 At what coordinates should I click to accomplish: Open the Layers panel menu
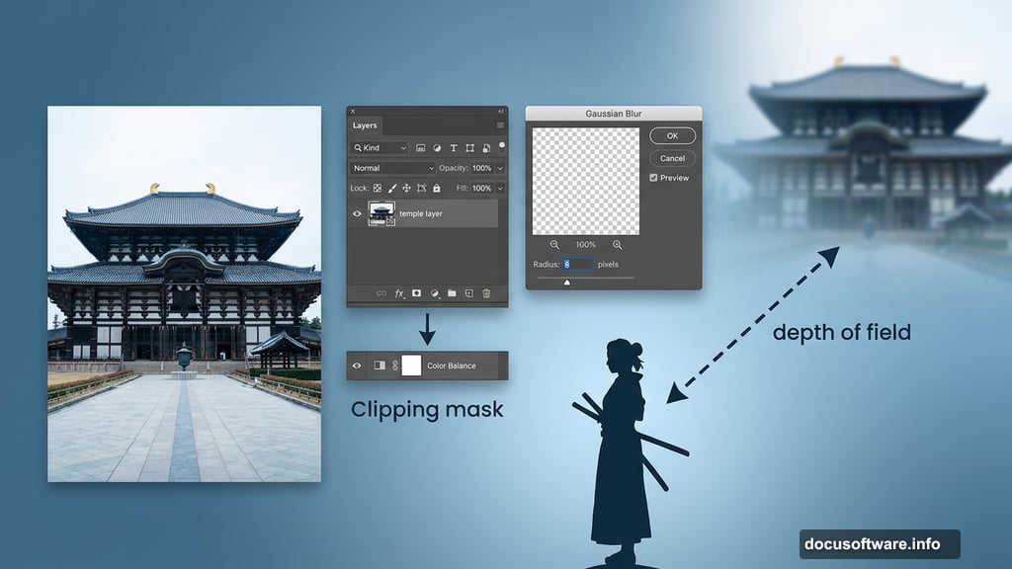click(x=500, y=124)
